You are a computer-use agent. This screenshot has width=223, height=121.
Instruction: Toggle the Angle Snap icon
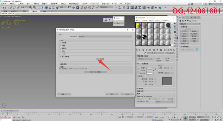pyautogui.click(x=85, y=7)
